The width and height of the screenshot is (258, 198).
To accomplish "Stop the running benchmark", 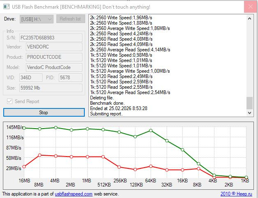I will pyautogui.click(x=44, y=113).
